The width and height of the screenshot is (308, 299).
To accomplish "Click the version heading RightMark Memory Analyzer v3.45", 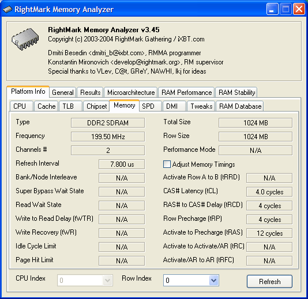I will tap(104, 30).
